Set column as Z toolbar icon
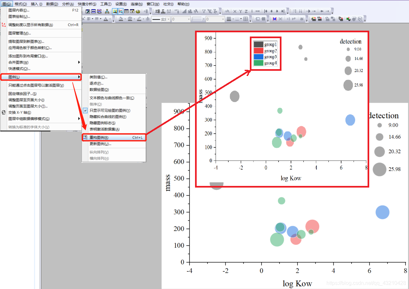The width and height of the screenshot is (409, 289). point(246,11)
